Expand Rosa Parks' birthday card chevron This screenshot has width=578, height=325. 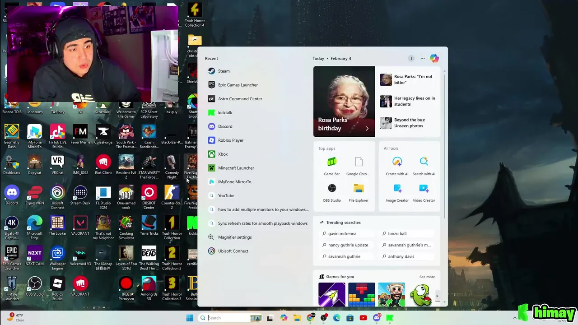pos(367,129)
